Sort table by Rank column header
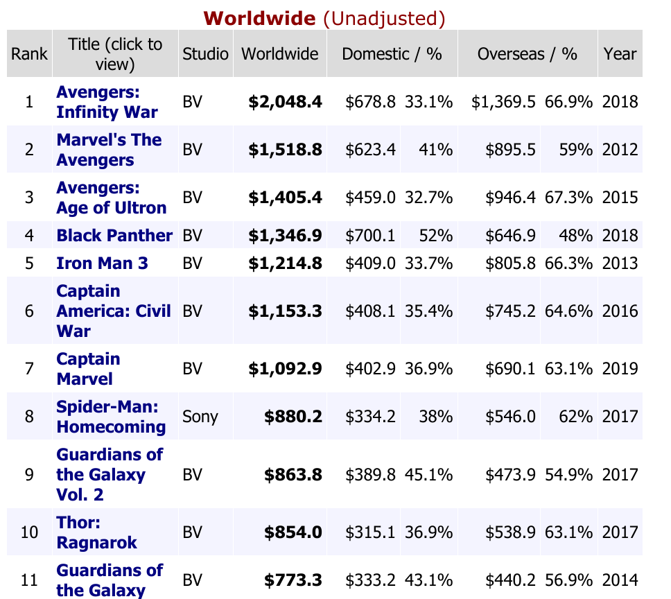Viewport: 671px width, 599px height. tap(29, 54)
